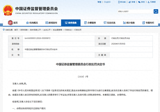Switch language to English

[x=107, y=2]
